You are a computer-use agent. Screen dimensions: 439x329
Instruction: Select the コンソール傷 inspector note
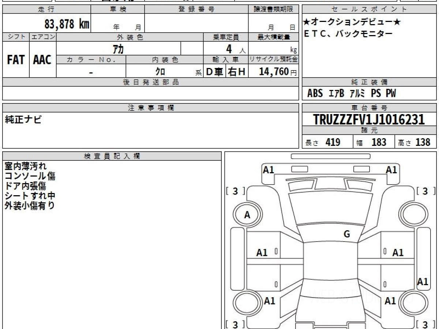[x=30, y=176]
